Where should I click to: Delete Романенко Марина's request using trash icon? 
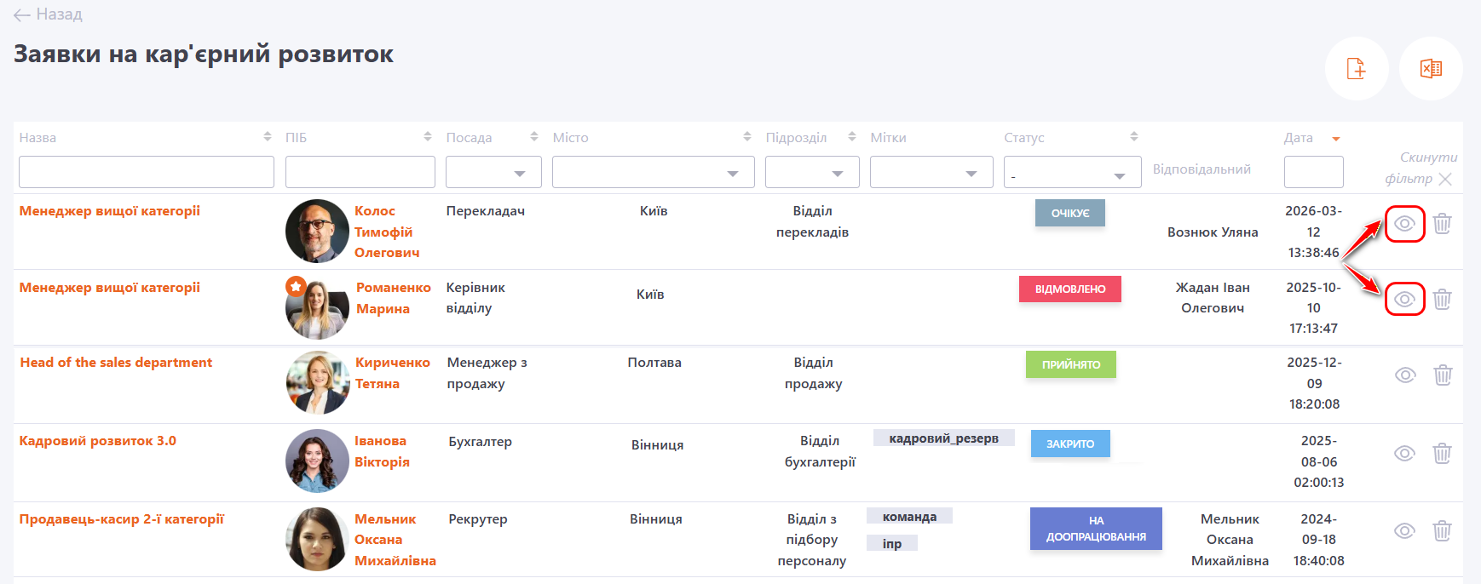tap(1442, 300)
